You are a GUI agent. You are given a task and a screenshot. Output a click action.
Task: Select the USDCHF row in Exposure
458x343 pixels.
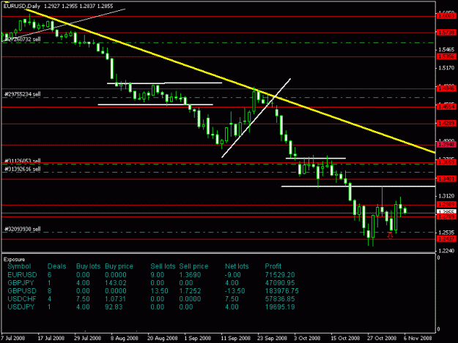coord(151,299)
